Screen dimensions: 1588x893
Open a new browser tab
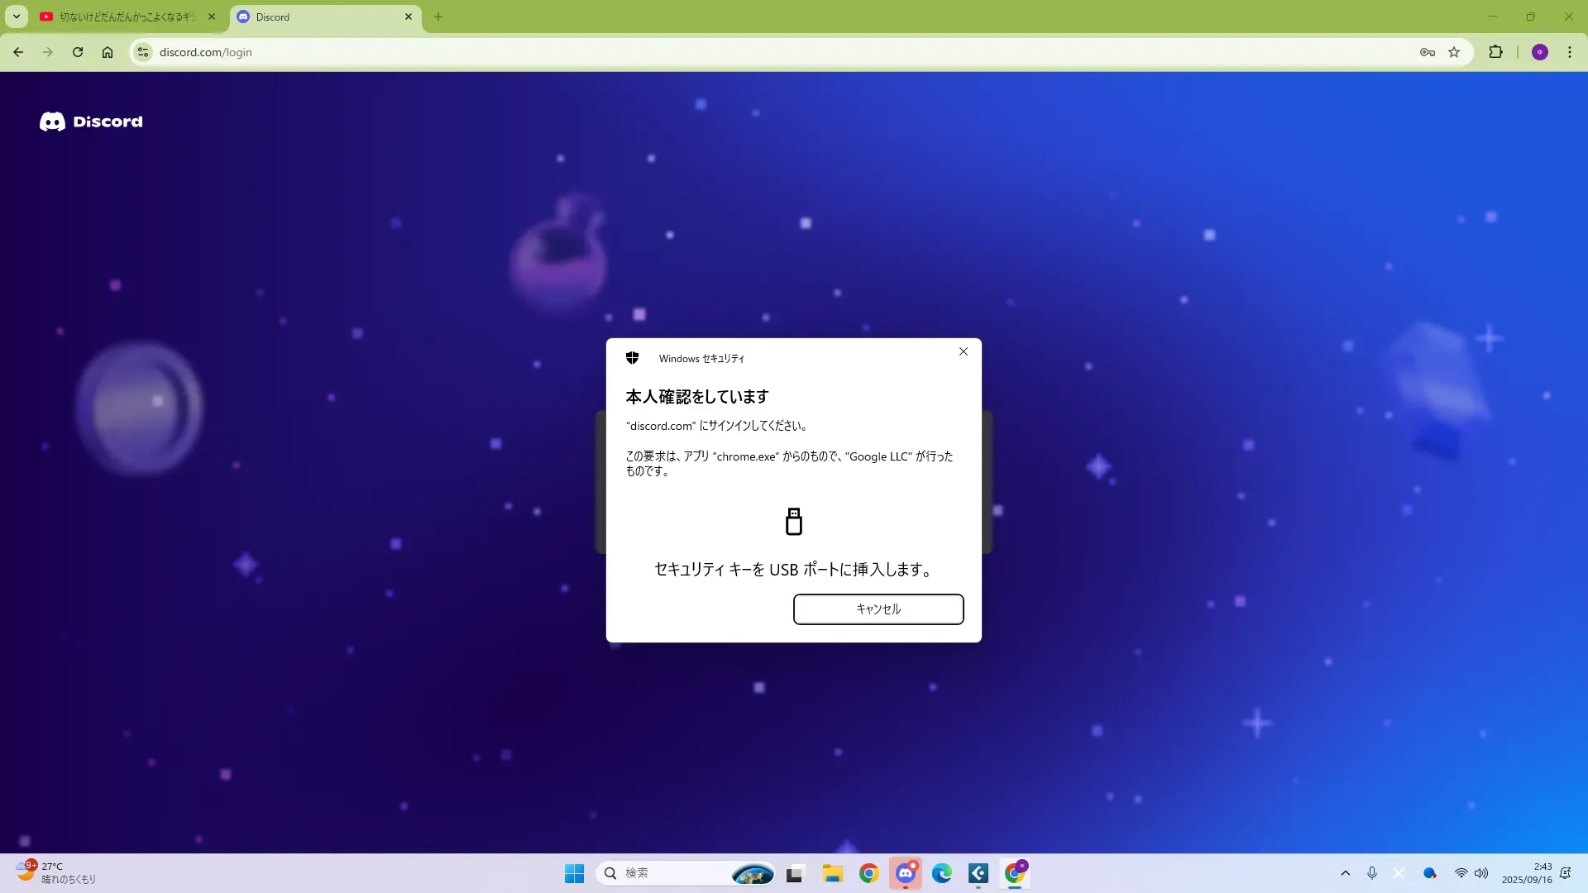coord(438,17)
